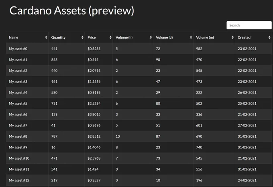Click price cell $0.8285

coord(94,49)
